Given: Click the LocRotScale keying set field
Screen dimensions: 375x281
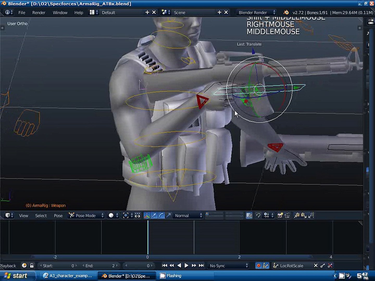Looking at the screenshot, I should click(x=291, y=266).
